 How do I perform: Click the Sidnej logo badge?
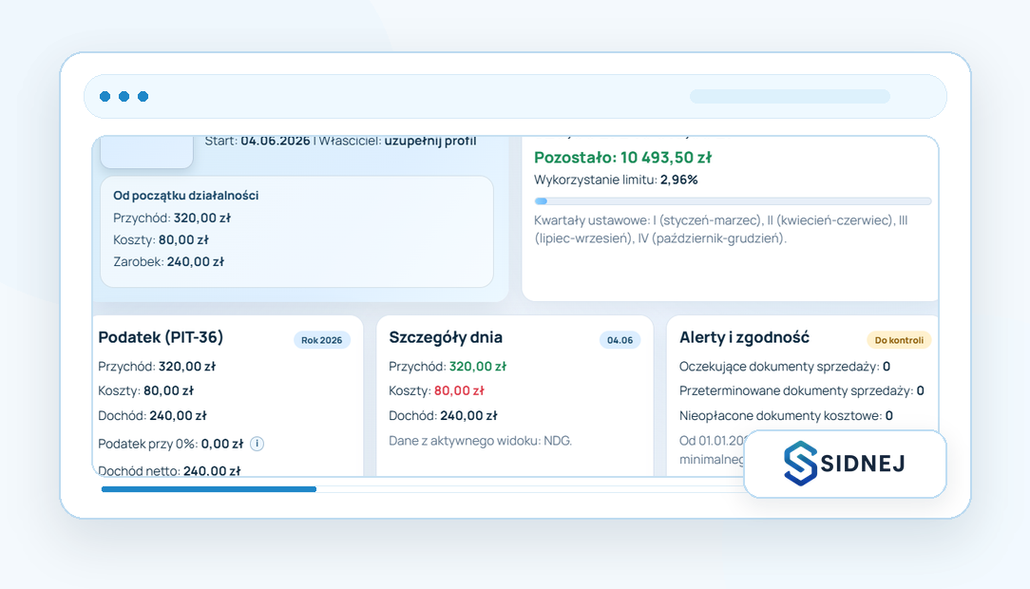pos(845,465)
